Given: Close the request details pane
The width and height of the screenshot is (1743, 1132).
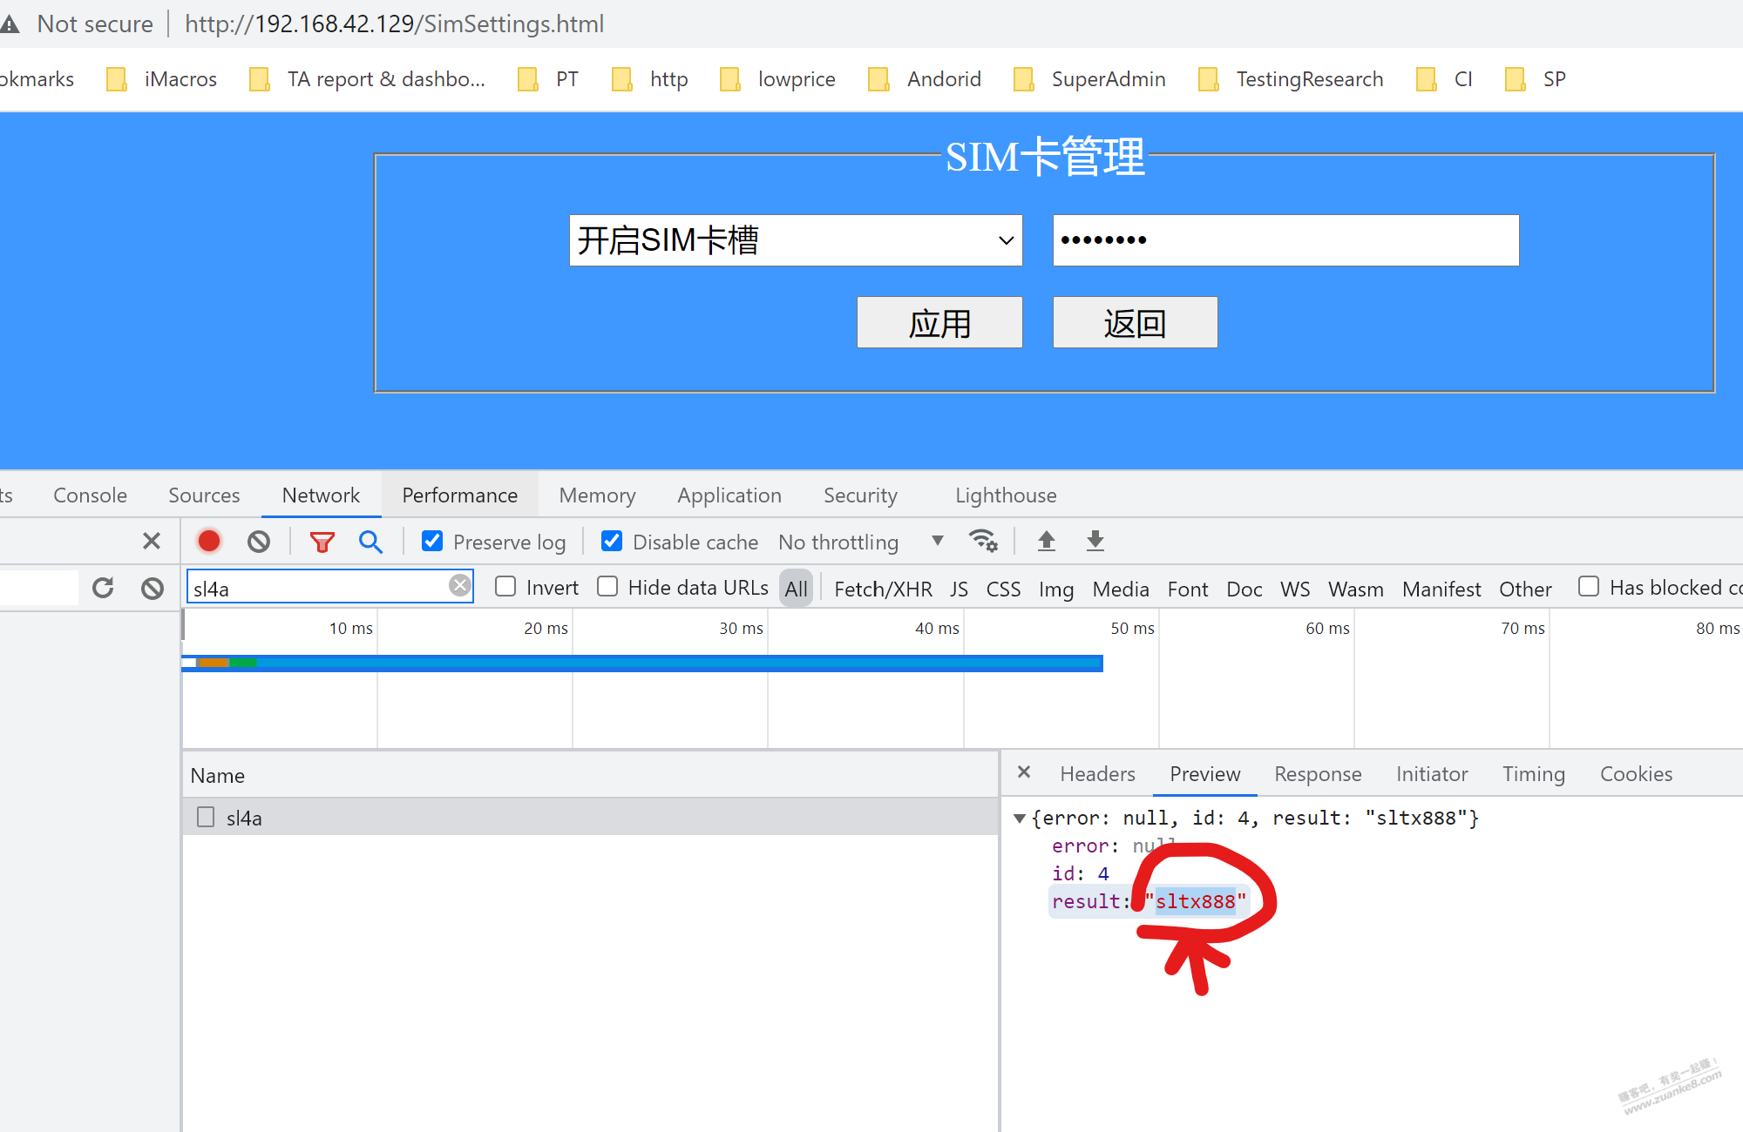Looking at the screenshot, I should [1024, 772].
